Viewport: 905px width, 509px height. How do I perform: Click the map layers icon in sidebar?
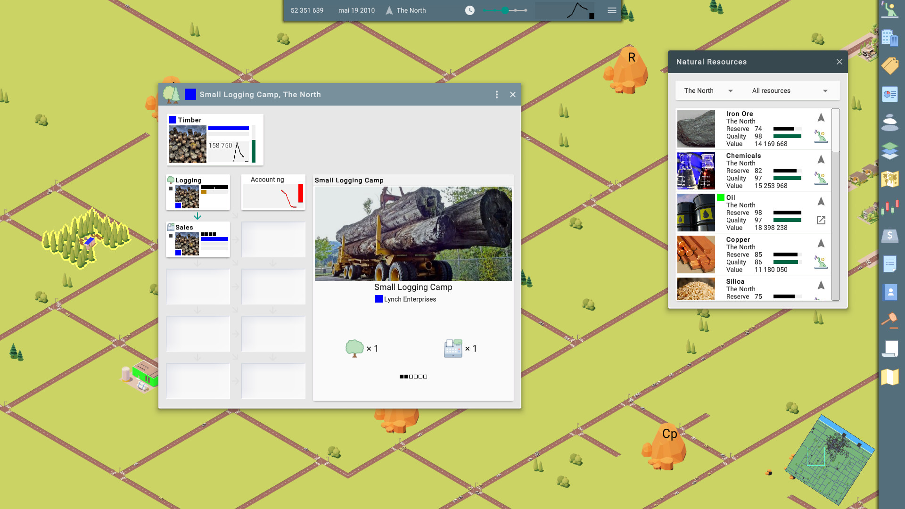click(x=890, y=151)
